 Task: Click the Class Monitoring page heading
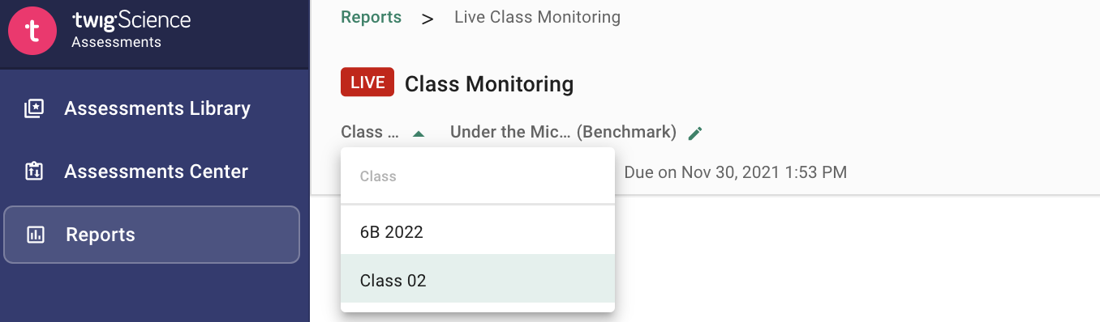(x=489, y=83)
